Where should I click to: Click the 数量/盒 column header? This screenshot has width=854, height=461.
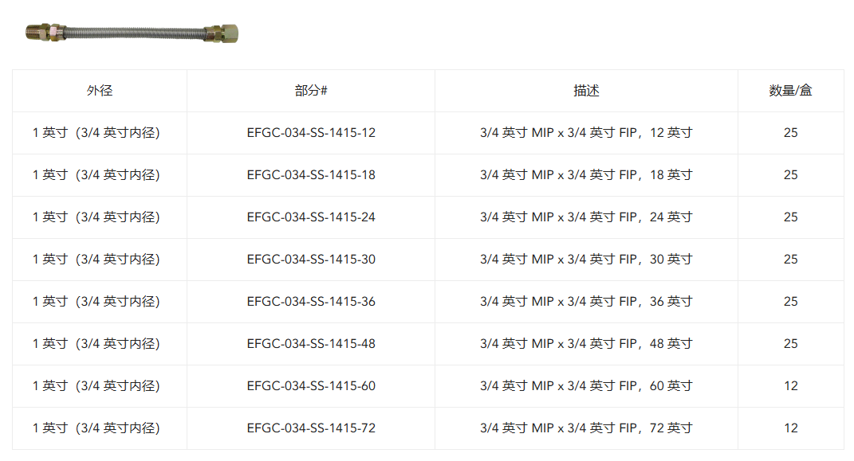pos(790,91)
